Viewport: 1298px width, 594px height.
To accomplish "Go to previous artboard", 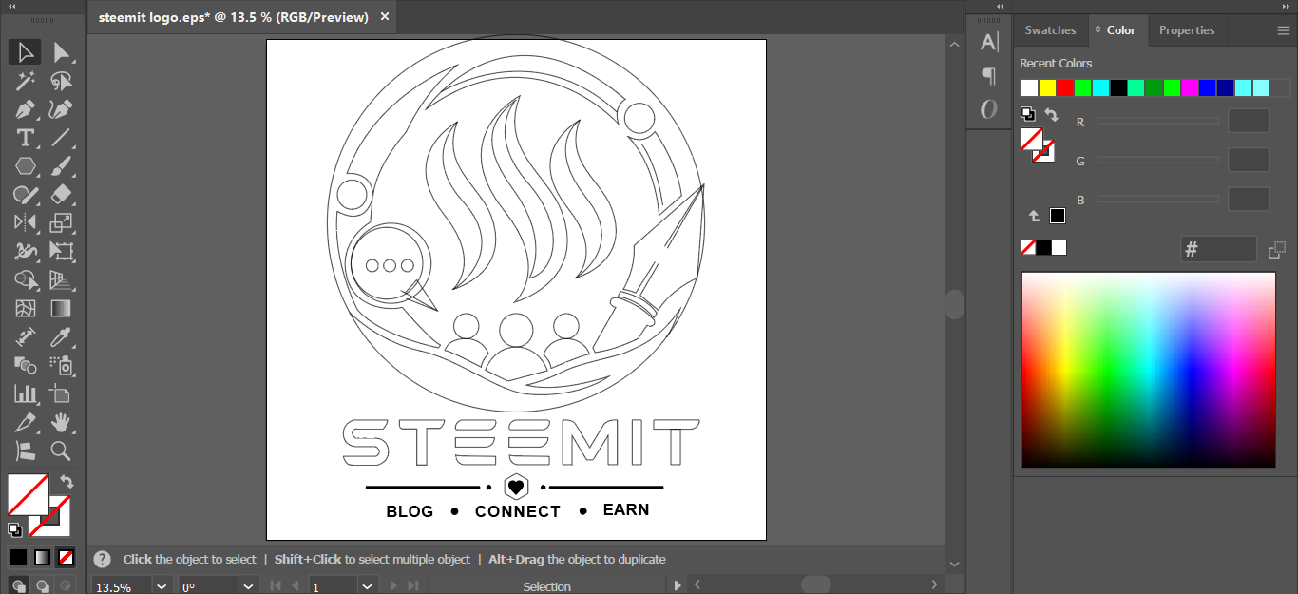I will pos(296,586).
